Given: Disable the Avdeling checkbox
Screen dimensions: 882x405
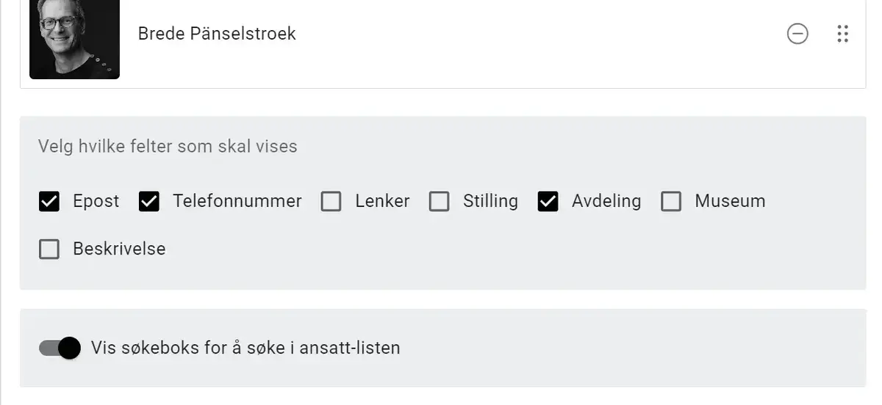Looking at the screenshot, I should click(548, 201).
